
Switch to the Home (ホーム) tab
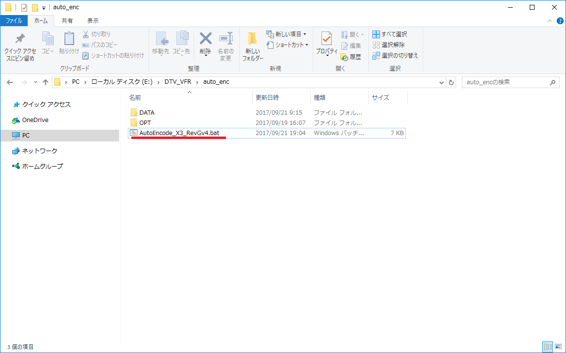point(41,20)
